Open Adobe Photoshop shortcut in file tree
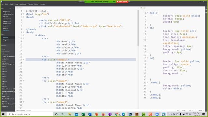The image size is (208, 117). point(8,91)
